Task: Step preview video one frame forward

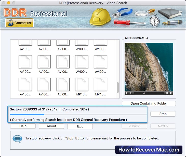Action: (171, 93)
